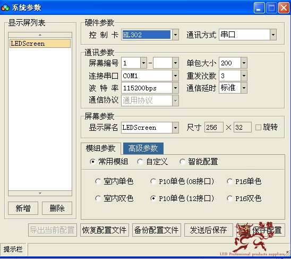
Task: Enable the 旋转 checkbox
Action: coord(258,127)
